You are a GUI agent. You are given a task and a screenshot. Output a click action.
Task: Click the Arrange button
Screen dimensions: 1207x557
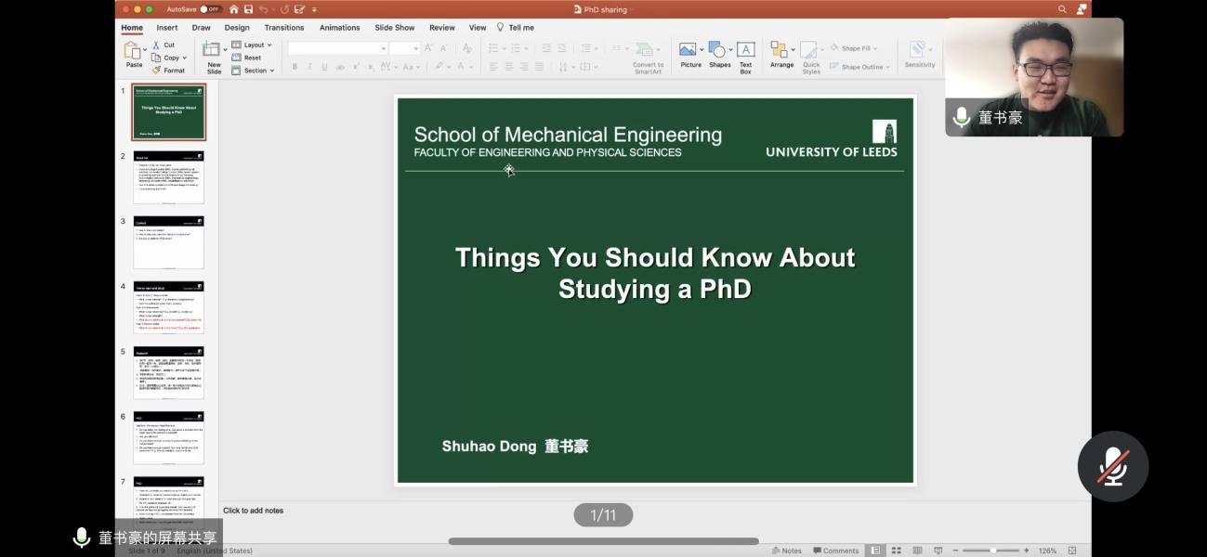(781, 55)
